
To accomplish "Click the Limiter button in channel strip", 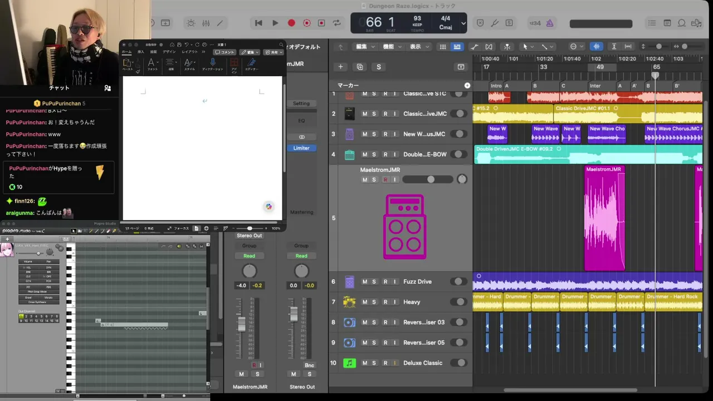I will tap(301, 148).
